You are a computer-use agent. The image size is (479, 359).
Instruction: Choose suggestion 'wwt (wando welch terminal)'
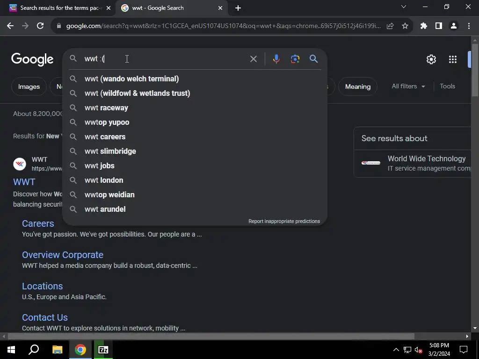(x=195, y=79)
